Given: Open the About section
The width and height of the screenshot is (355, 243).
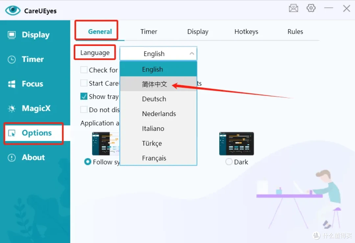Looking at the screenshot, I should point(35,157).
